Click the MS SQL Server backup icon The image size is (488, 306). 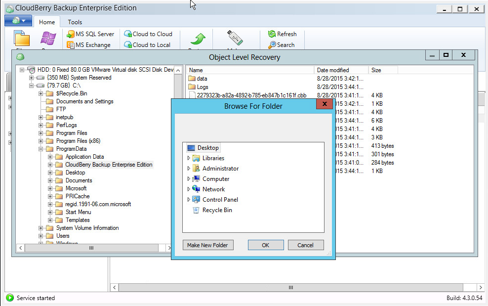[71, 34]
